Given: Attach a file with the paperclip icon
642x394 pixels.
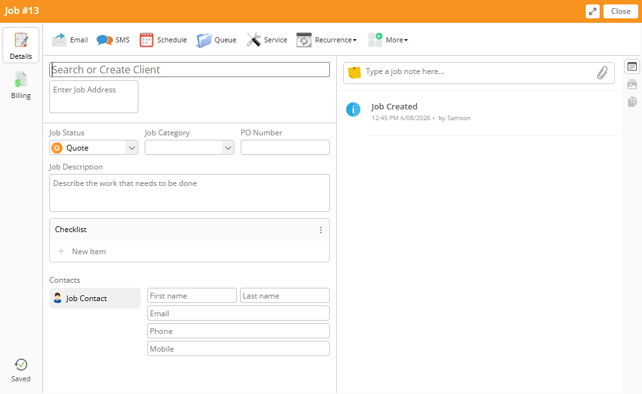Looking at the screenshot, I should [x=602, y=73].
